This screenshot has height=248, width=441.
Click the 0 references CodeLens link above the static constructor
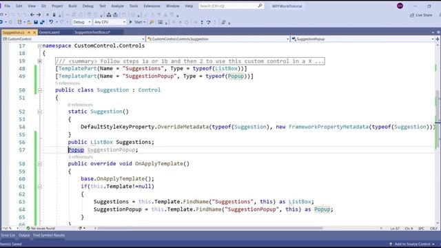[x=80, y=105]
